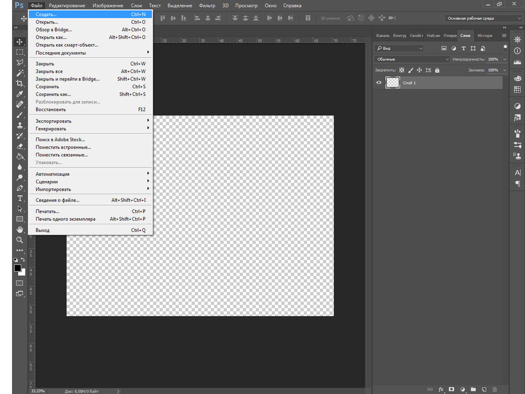
Task: Pick the Eyedropper tool
Action: click(x=19, y=94)
